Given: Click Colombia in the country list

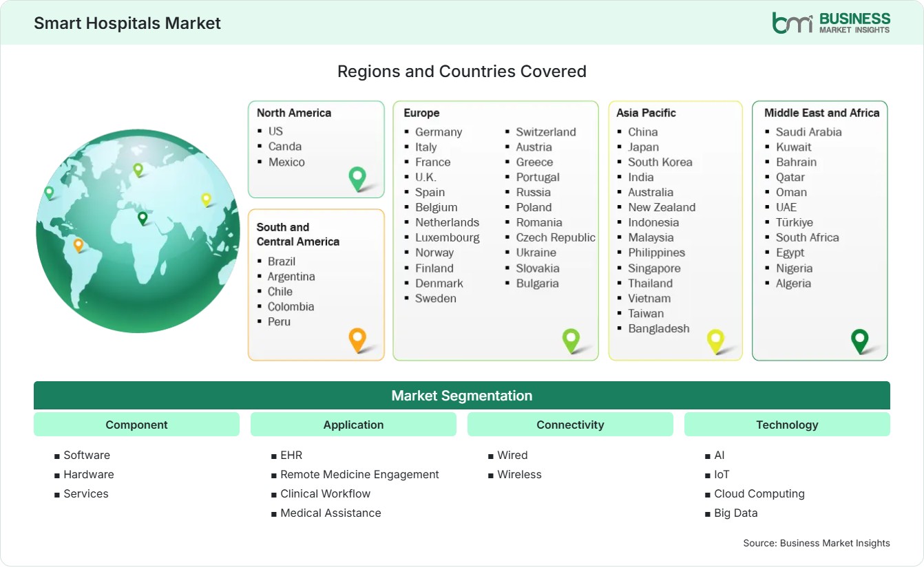Looking at the screenshot, I should [x=291, y=306].
